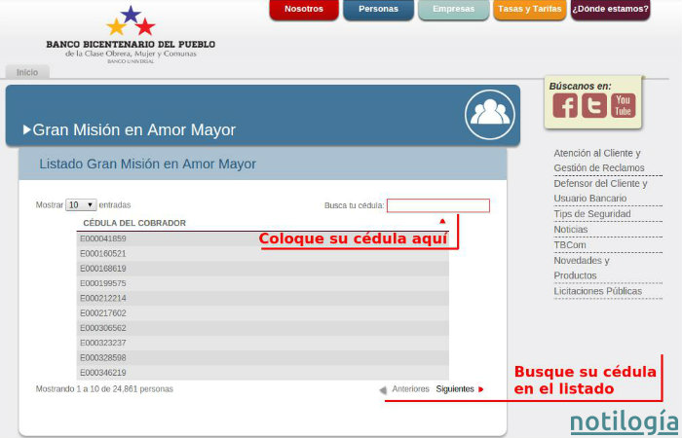
Task: Open the ¿Dónde estamos? menu
Action: point(610,9)
